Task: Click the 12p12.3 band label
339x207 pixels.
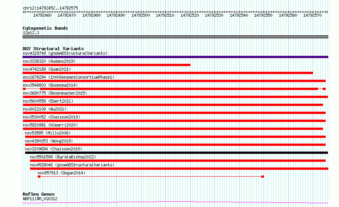Action: click(x=31, y=33)
